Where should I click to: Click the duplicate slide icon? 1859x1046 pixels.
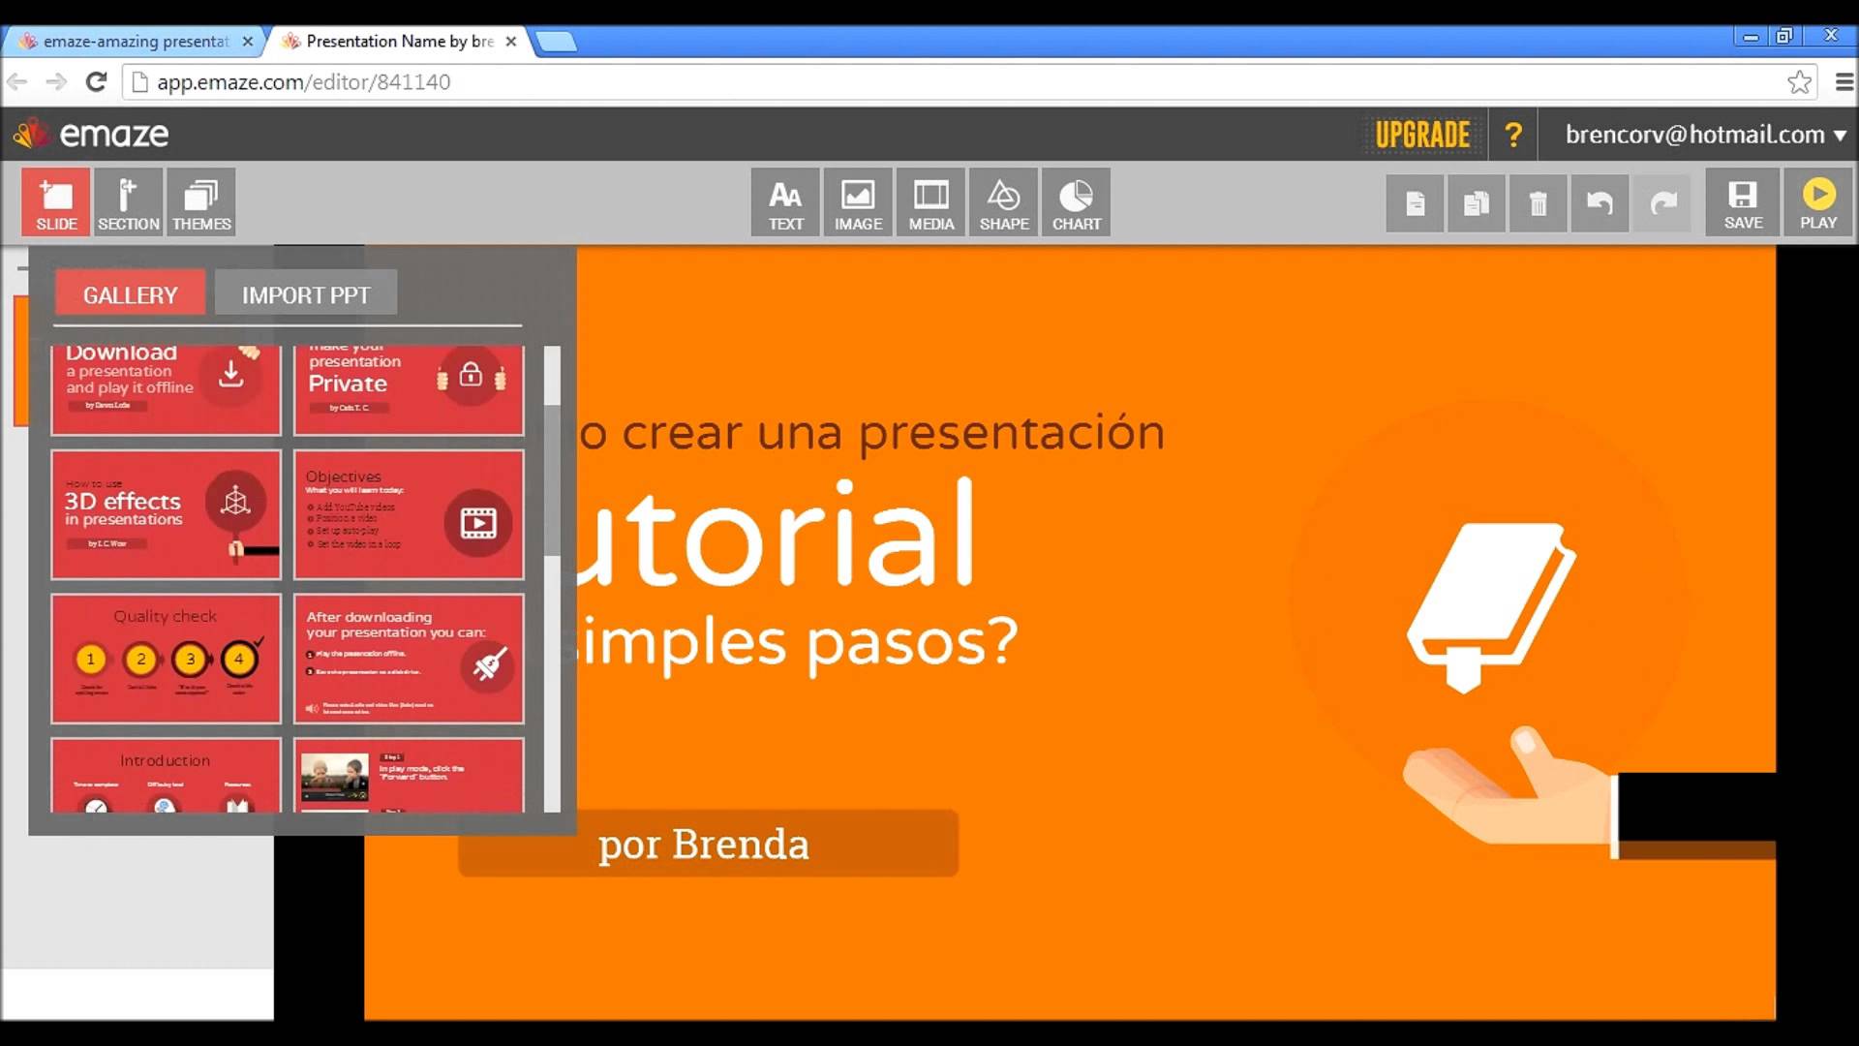(1476, 203)
